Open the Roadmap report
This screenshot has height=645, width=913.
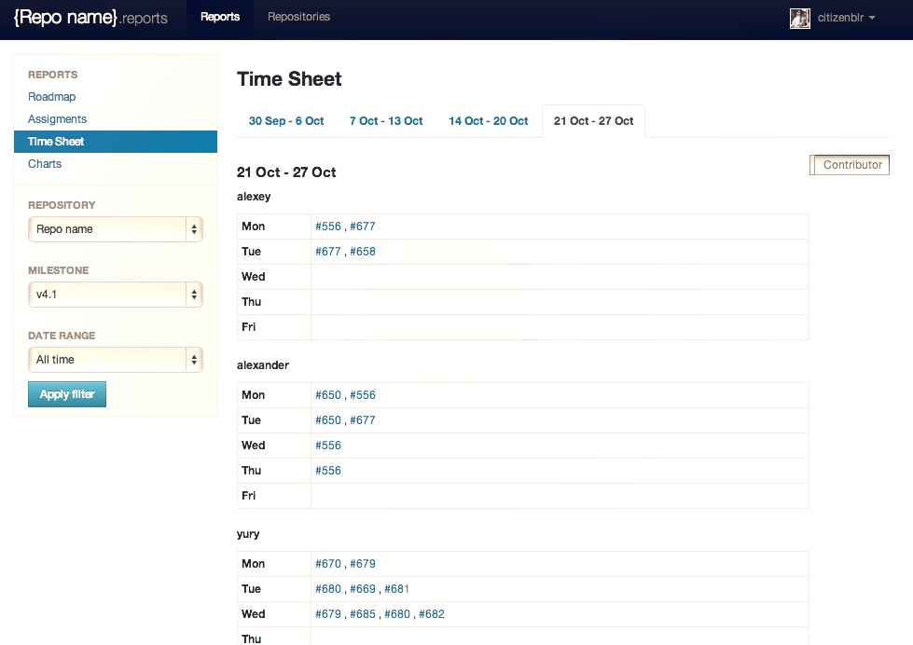(51, 96)
